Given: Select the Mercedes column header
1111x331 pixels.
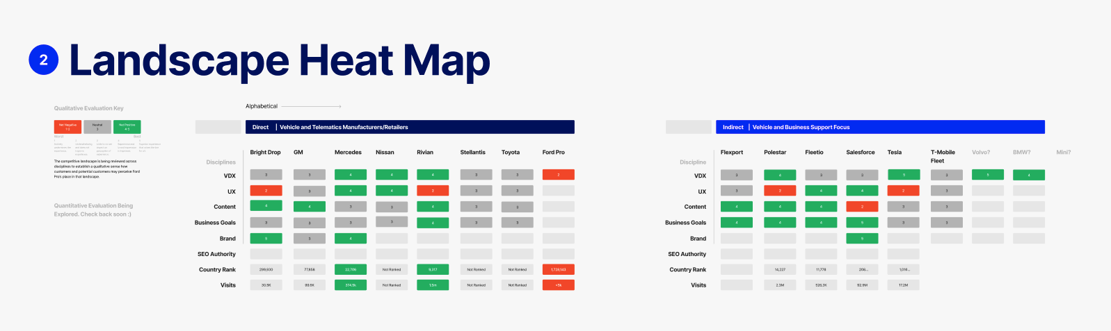Looking at the screenshot, I should pos(348,152).
